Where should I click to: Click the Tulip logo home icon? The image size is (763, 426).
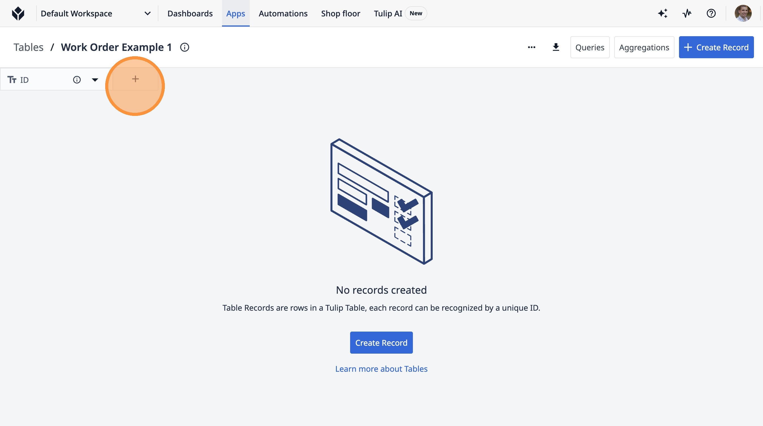[x=18, y=13]
